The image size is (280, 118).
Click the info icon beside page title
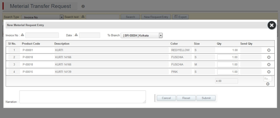pos(83,6)
